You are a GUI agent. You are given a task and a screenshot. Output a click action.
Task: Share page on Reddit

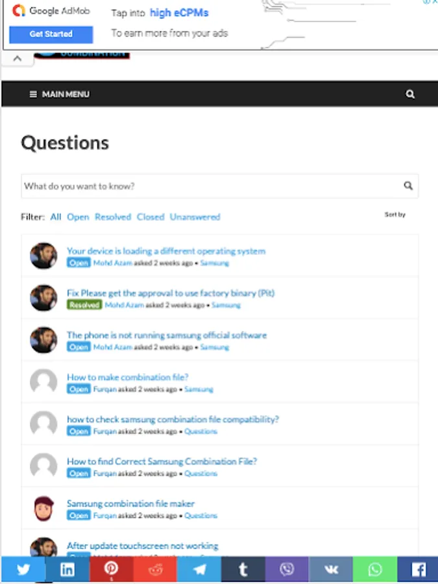click(x=155, y=570)
